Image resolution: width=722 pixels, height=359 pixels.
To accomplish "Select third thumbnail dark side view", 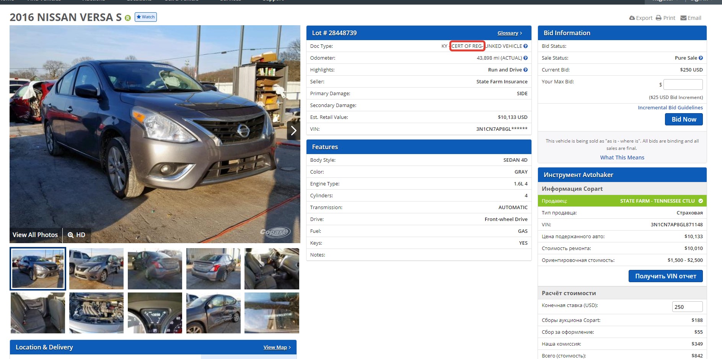I will point(155,269).
